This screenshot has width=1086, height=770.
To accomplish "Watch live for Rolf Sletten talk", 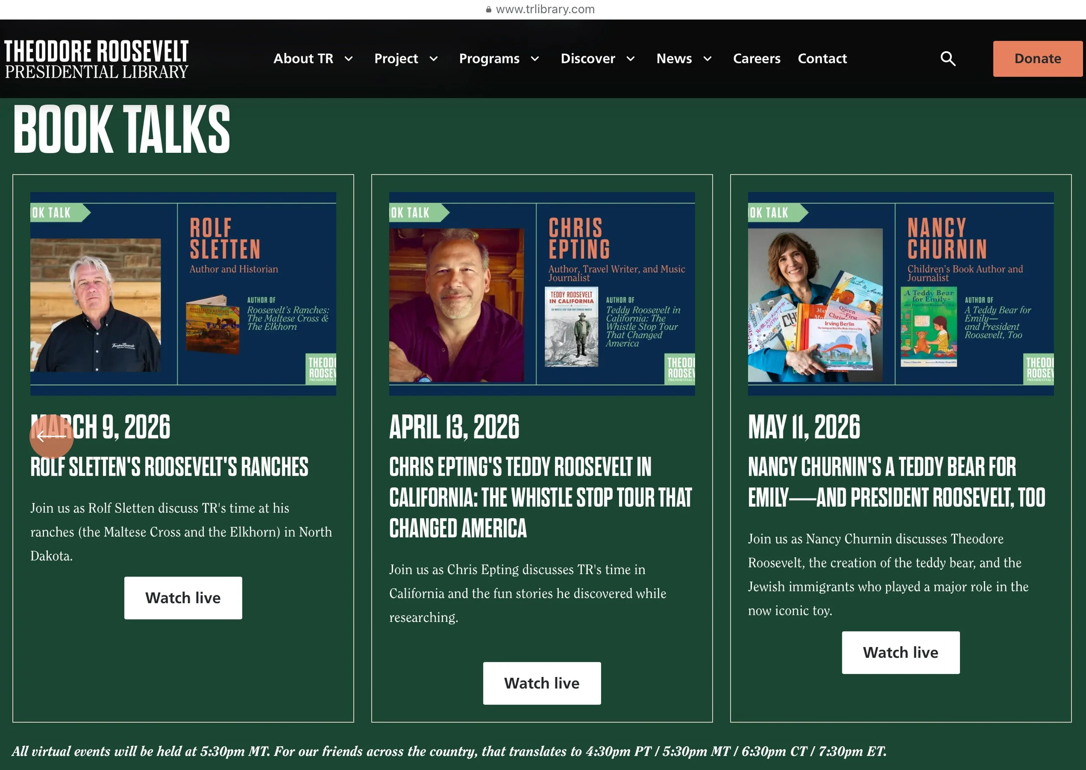I will [182, 597].
